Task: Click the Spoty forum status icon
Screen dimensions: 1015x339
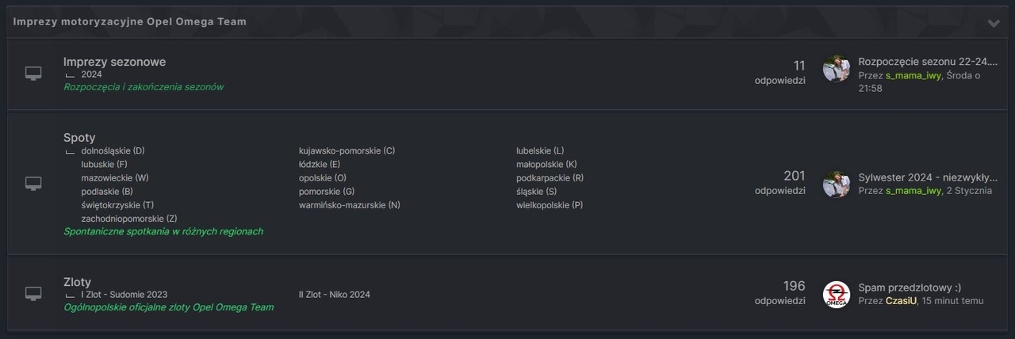Action: [33, 183]
